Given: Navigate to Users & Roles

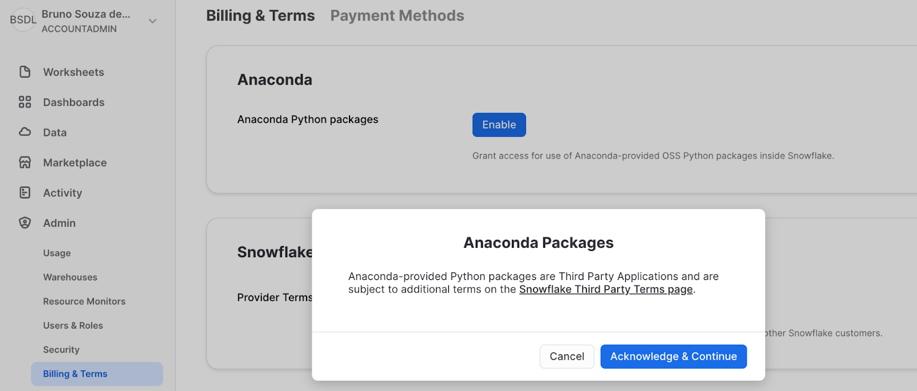Looking at the screenshot, I should [x=73, y=326].
